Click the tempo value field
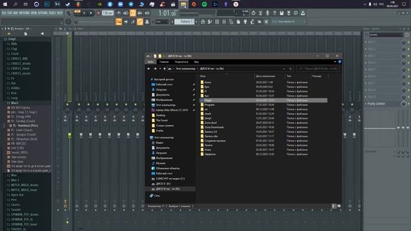411x231 pixels. point(107,13)
